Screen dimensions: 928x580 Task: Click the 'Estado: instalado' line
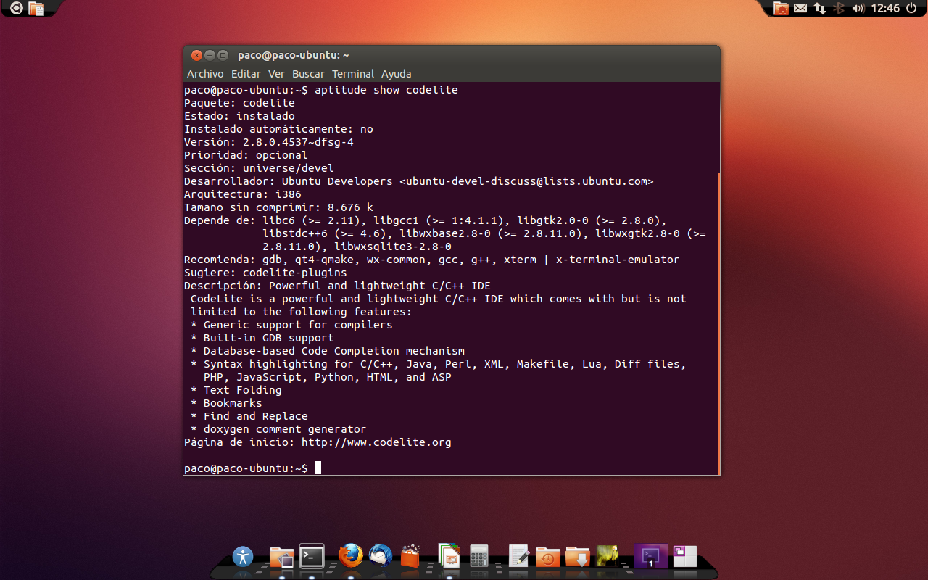point(239,116)
